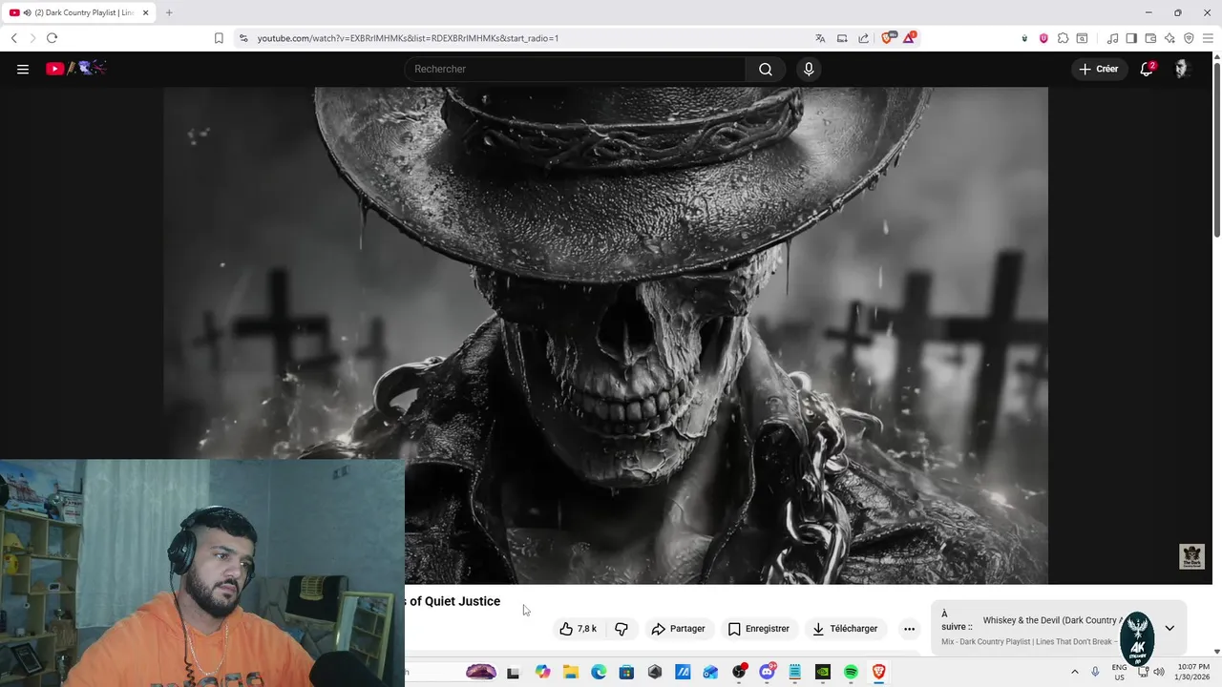This screenshot has width=1222, height=687.
Task: Expand the À suivre playlist panel chevron
Action: point(1169,628)
